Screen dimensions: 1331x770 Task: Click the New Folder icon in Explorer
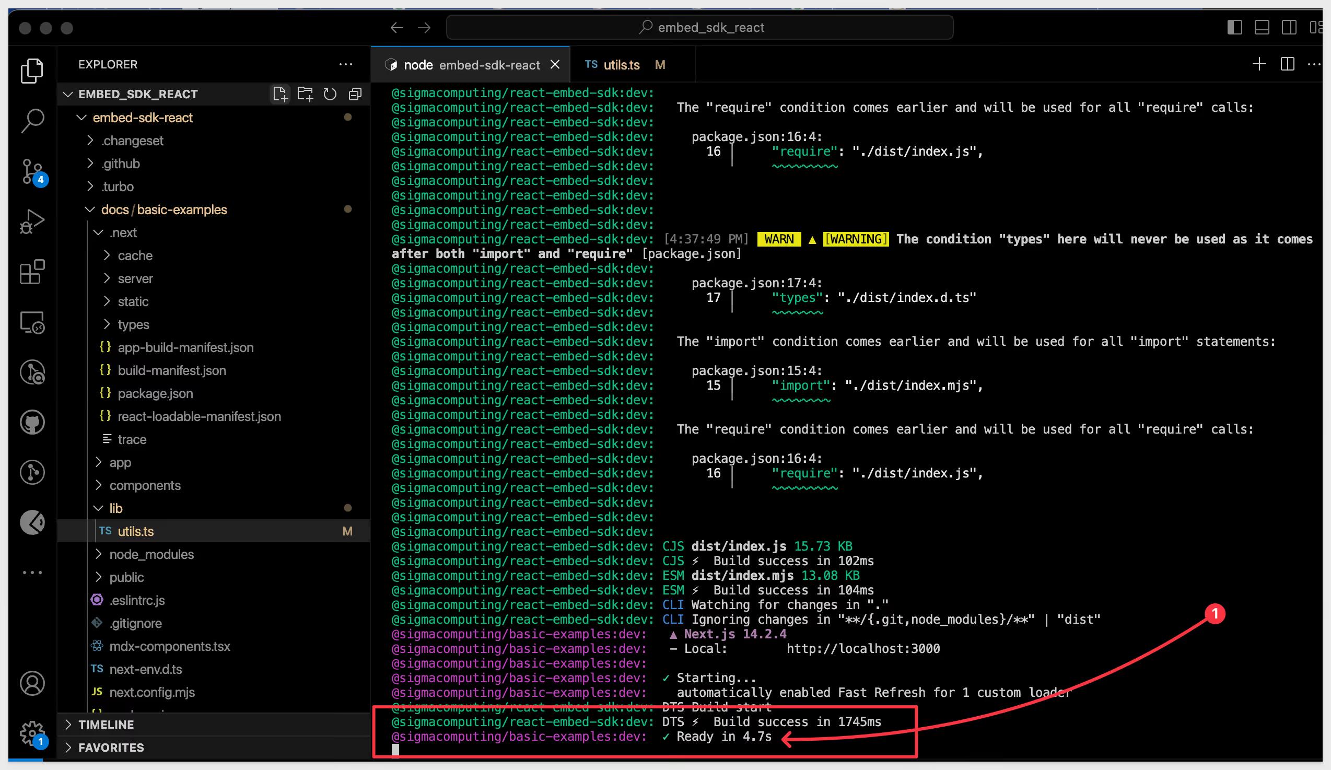pos(305,94)
